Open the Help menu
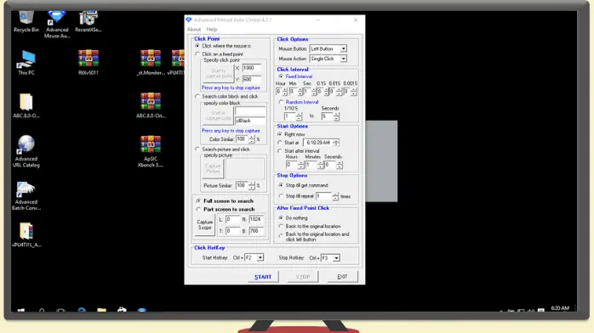This screenshot has width=594, height=333. coord(212,30)
